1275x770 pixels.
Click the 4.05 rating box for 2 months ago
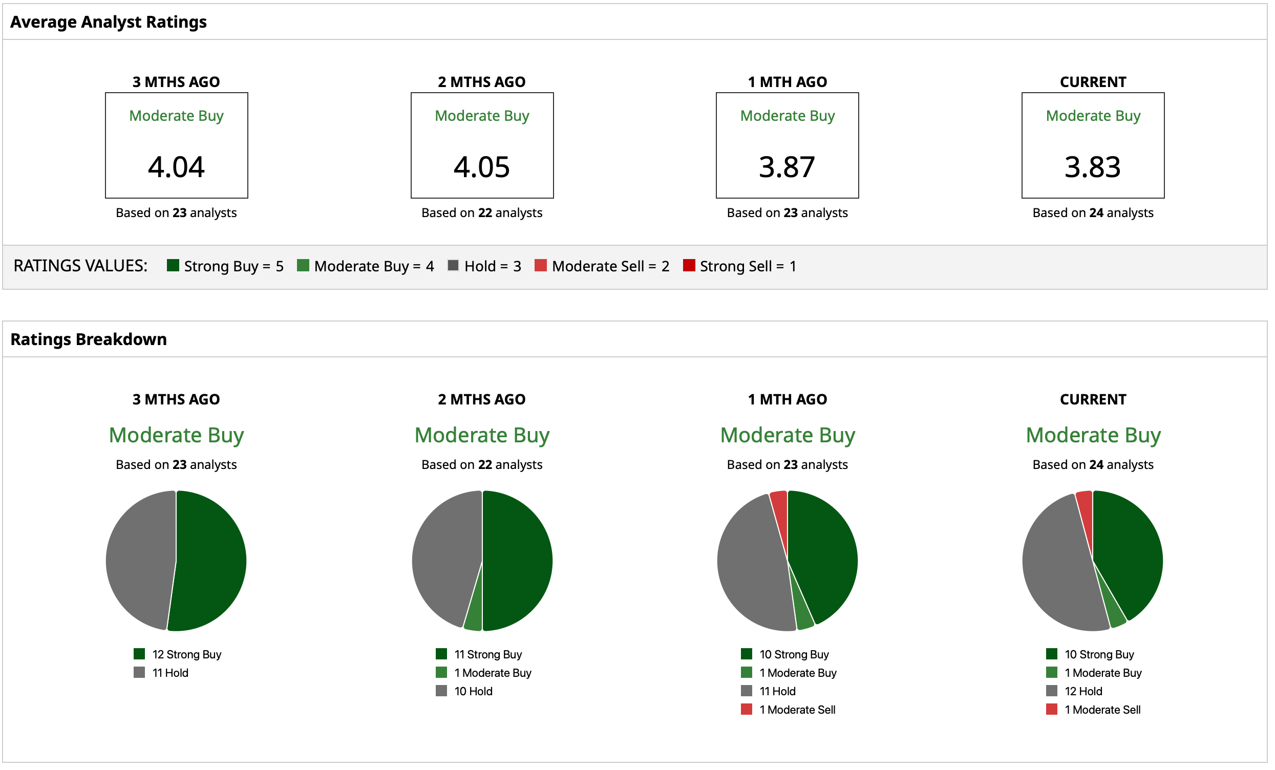click(482, 145)
